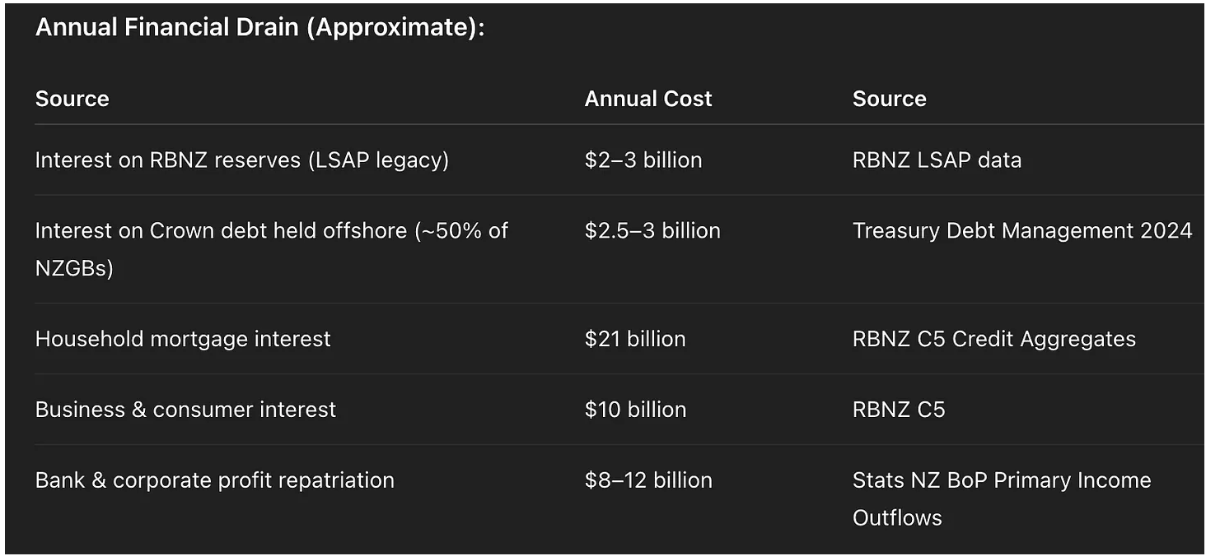
Task: Click the '$10 billion' cost cell
Action: tap(634, 410)
